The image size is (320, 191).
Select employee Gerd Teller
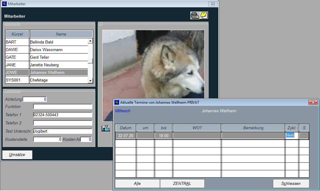click(x=59, y=57)
